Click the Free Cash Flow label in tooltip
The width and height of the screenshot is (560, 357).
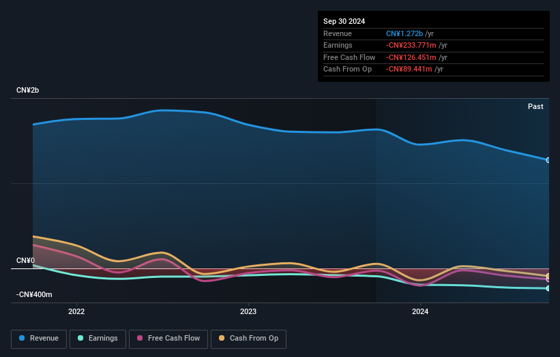click(x=349, y=57)
